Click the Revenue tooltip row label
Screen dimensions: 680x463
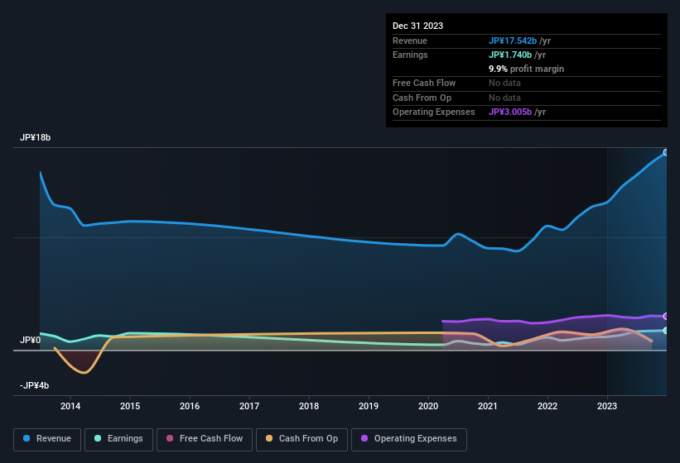(410, 41)
